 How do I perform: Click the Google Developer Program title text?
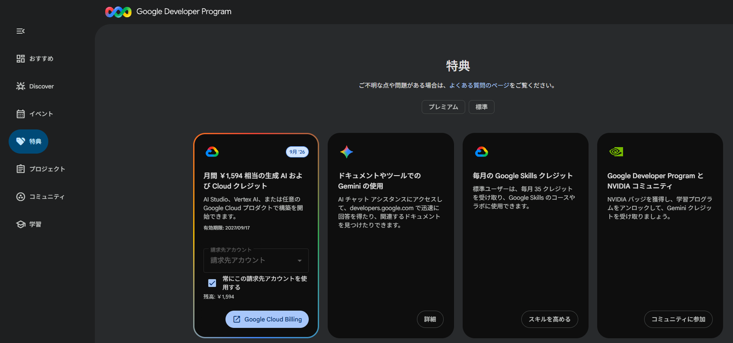[x=184, y=11]
